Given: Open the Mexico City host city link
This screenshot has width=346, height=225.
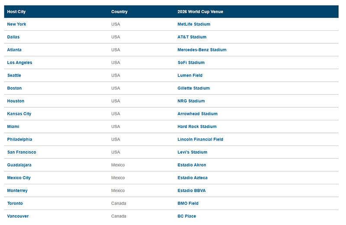Looking at the screenshot, I should [19, 178].
